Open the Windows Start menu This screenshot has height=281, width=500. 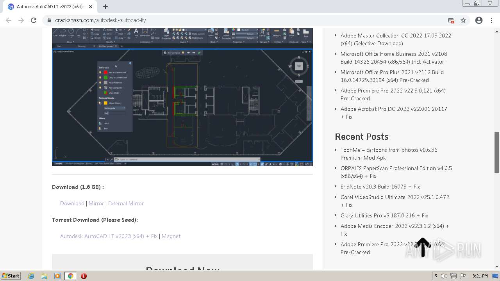tap(11, 276)
